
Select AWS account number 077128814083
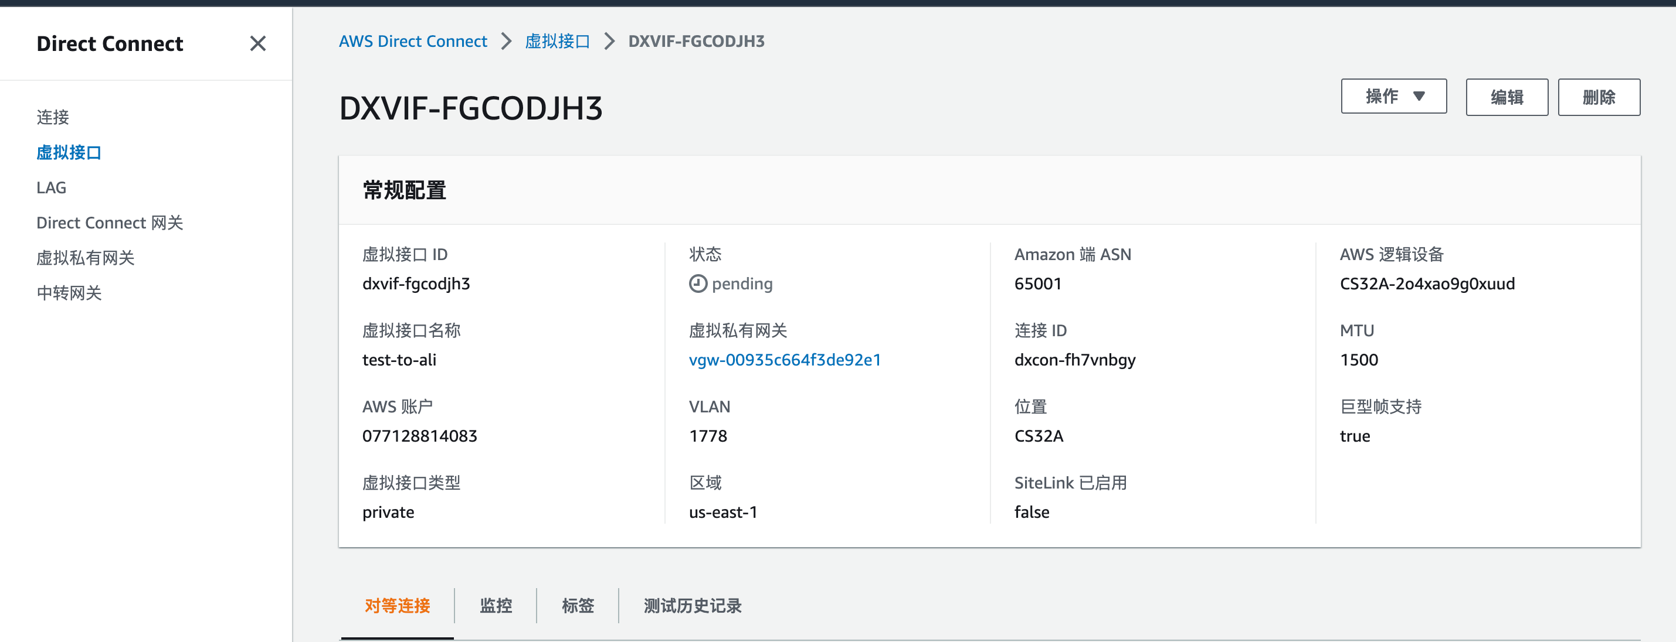coord(420,435)
